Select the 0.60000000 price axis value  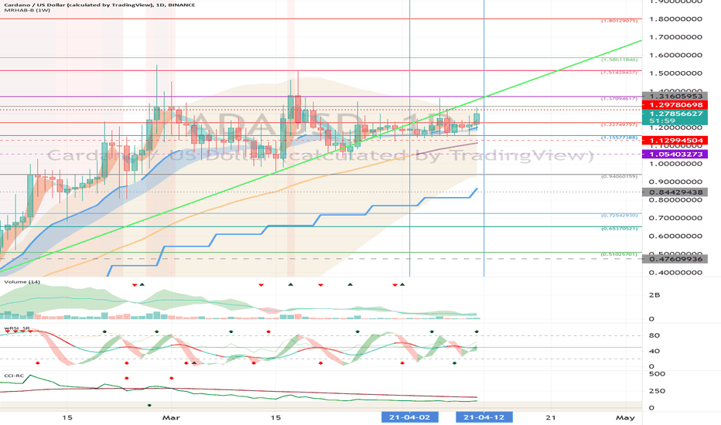(675, 236)
